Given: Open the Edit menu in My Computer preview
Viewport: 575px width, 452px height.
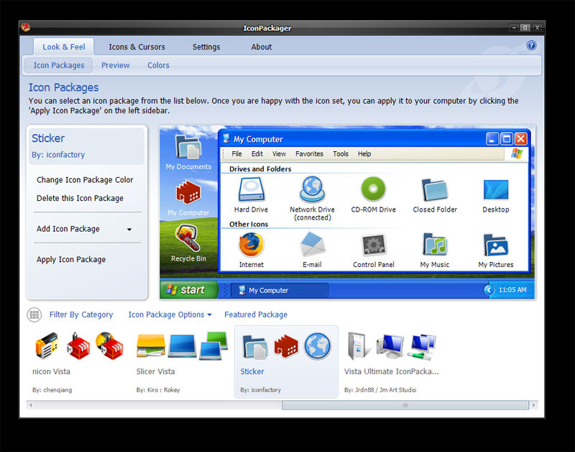Looking at the screenshot, I should click(257, 154).
